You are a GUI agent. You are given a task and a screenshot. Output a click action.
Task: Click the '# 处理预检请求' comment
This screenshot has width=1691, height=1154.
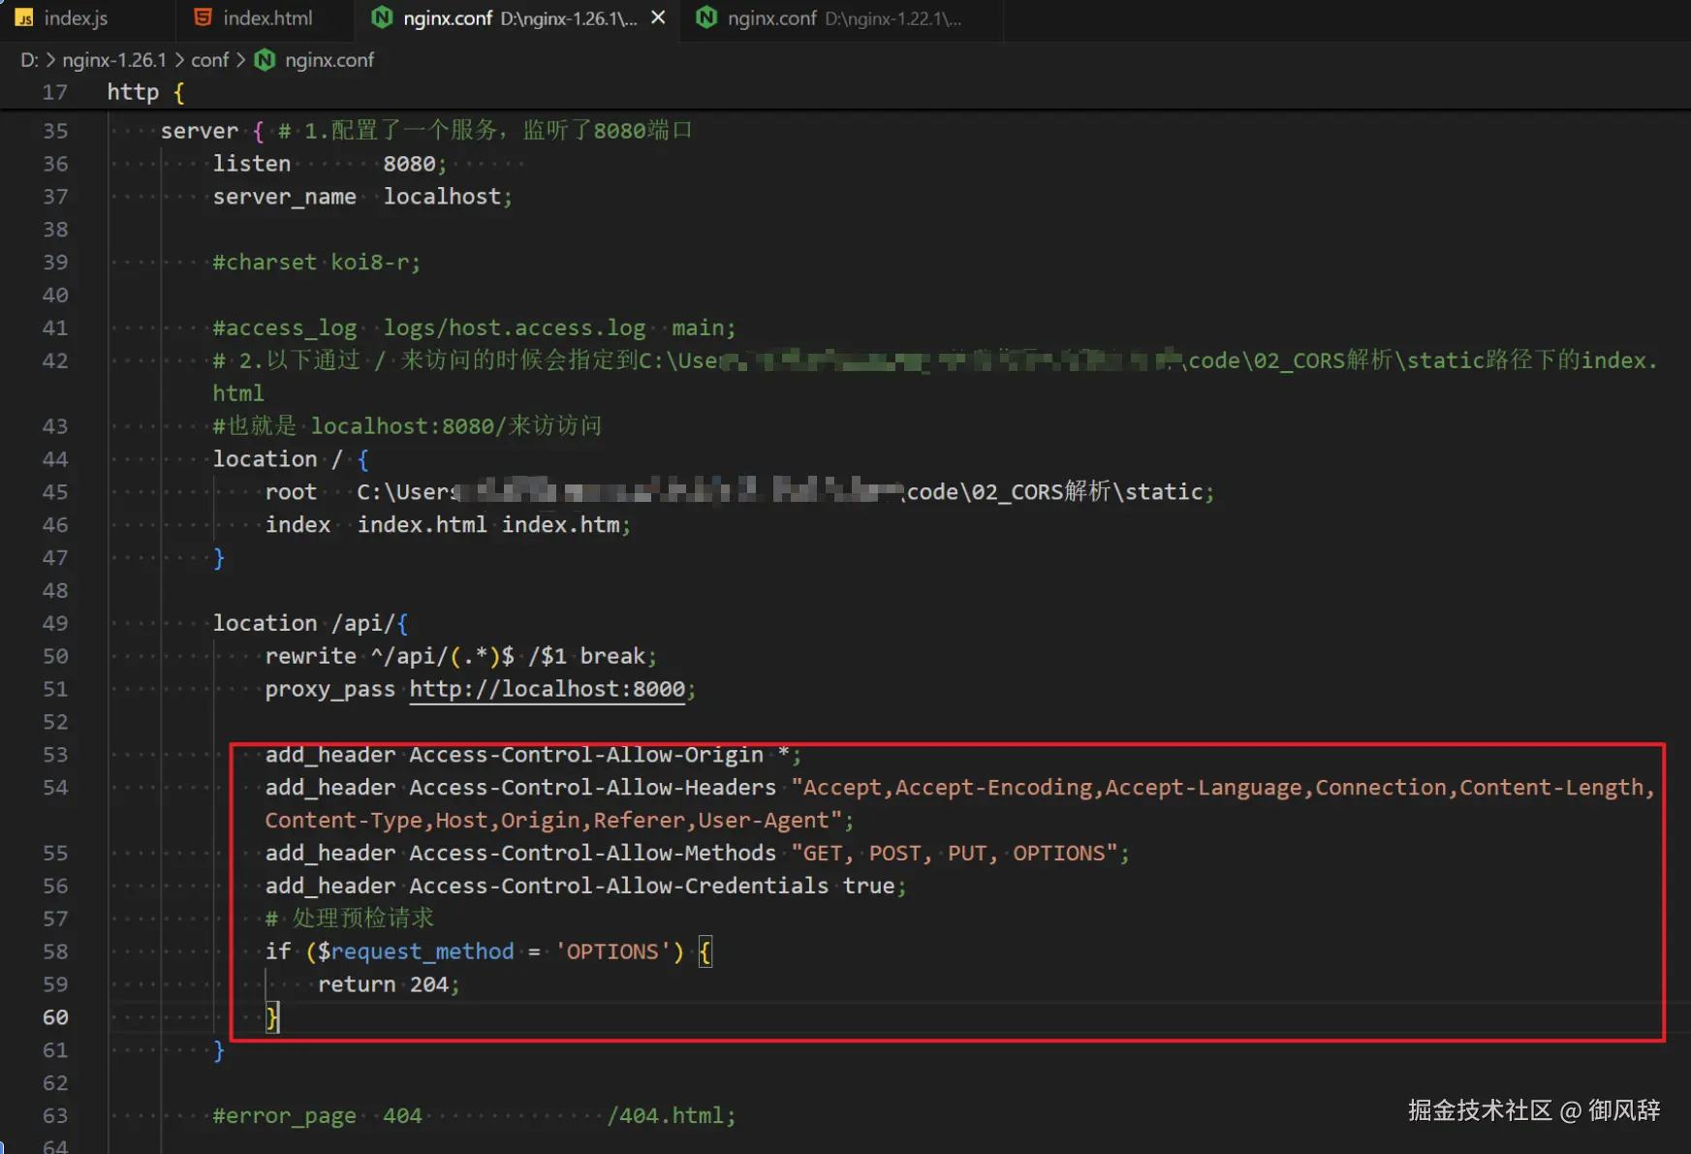350,919
